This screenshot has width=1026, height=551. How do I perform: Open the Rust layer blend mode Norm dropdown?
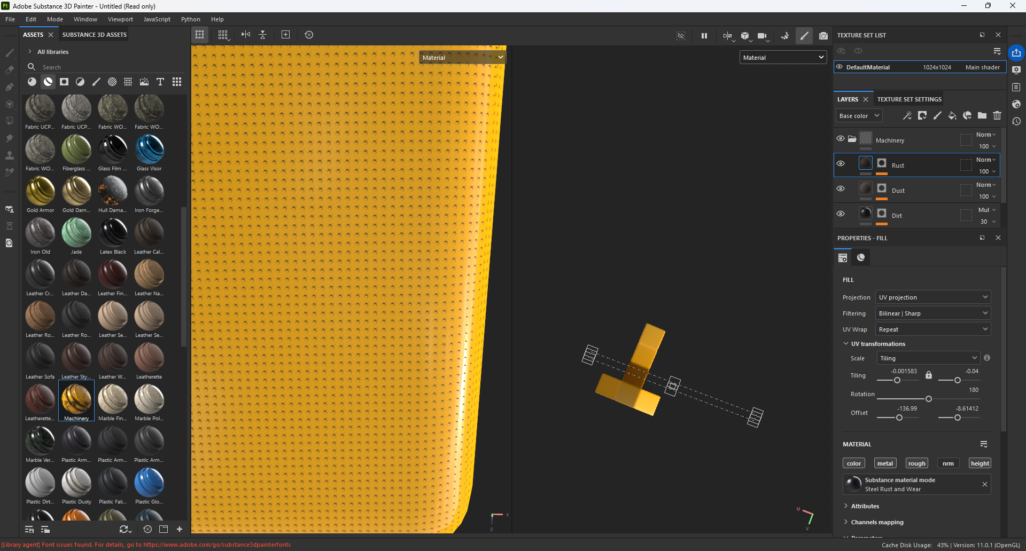click(x=986, y=160)
